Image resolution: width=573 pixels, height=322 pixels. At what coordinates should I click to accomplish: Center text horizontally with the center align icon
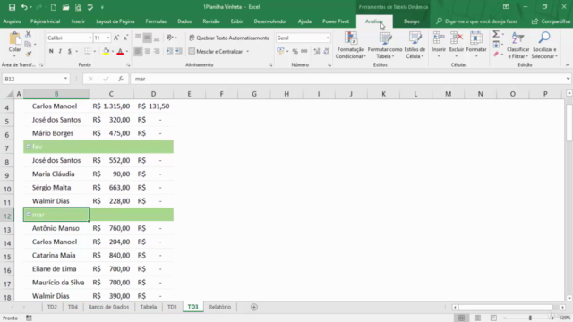point(147,52)
